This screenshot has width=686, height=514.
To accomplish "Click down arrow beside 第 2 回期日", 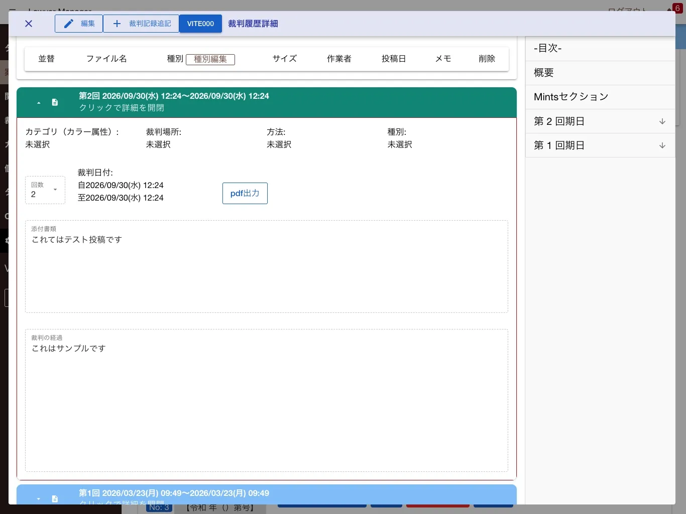I will tap(662, 121).
